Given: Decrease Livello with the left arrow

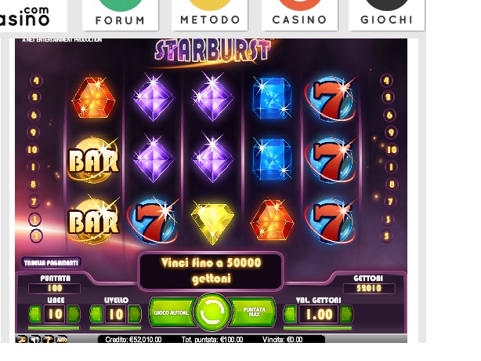Looking at the screenshot, I should click(96, 314).
